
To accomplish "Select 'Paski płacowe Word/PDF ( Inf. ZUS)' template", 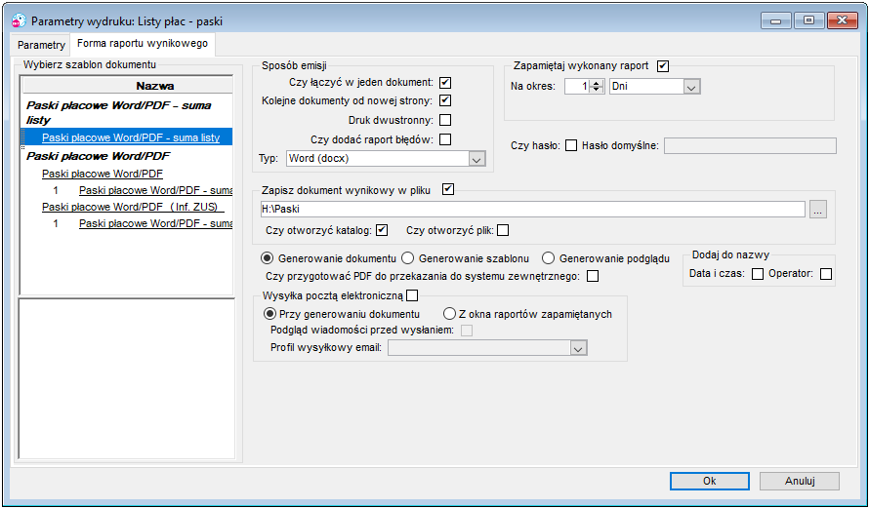I will 133,207.
